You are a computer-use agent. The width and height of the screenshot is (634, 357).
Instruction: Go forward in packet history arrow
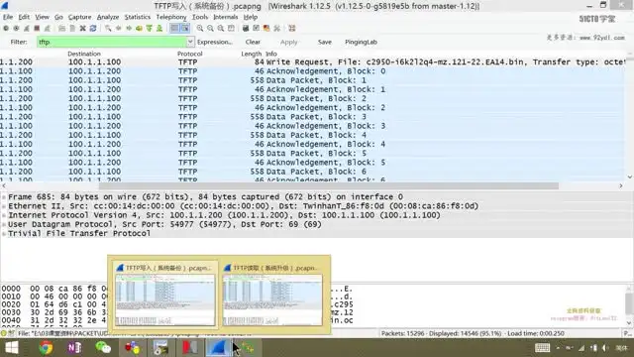tap(129, 29)
